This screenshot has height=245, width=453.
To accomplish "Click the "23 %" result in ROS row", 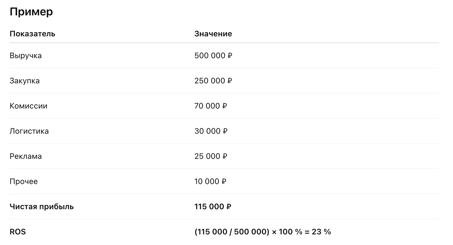I will (321, 232).
